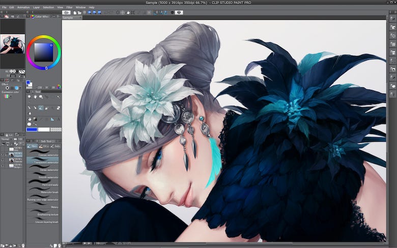Toggle visibility of the bottom layer
The height and width of the screenshot is (248, 397).
pos(3,165)
